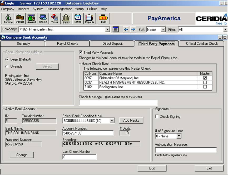
Task: Click the Select button
Action: coord(47,66)
